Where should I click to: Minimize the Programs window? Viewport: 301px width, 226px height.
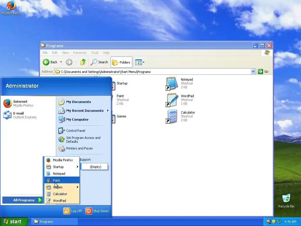click(x=255, y=46)
